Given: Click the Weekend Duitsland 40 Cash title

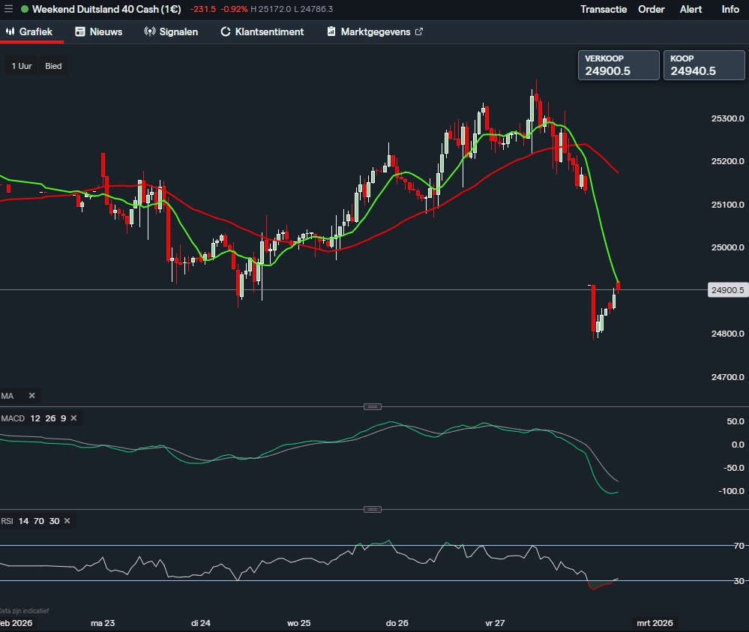Looking at the screenshot, I should (106, 9).
